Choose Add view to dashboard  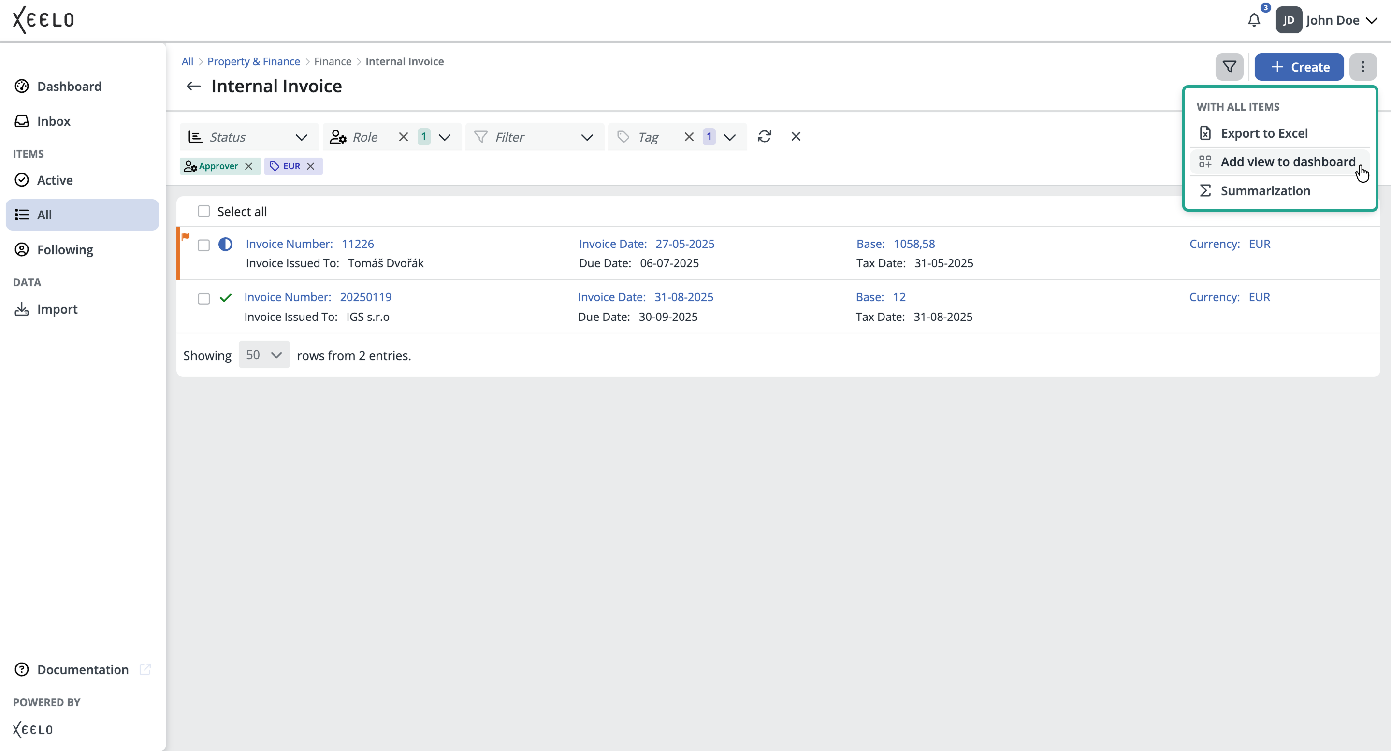[1280, 162]
